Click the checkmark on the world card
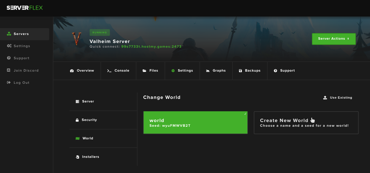Viewport: 370px width, 173px height. coord(245,114)
